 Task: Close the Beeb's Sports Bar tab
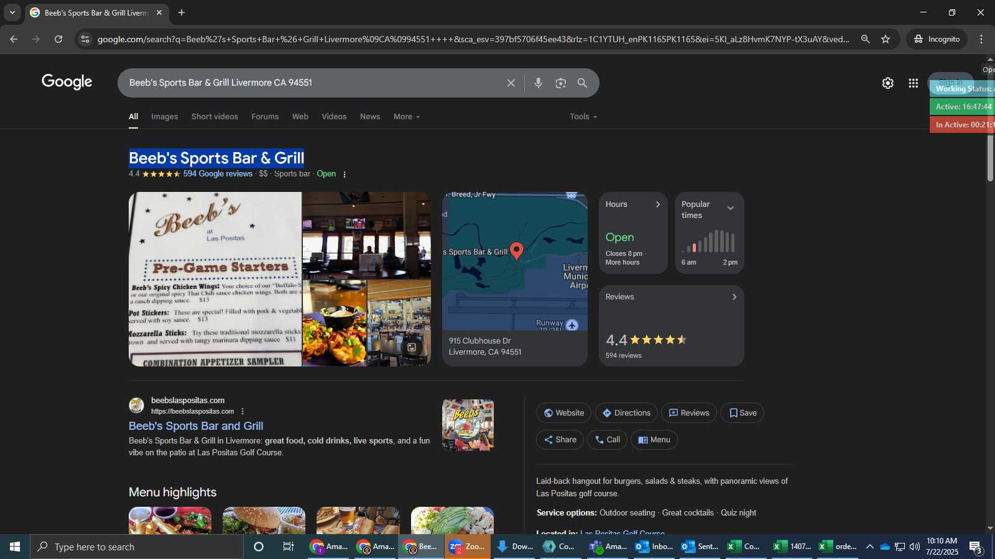point(159,12)
